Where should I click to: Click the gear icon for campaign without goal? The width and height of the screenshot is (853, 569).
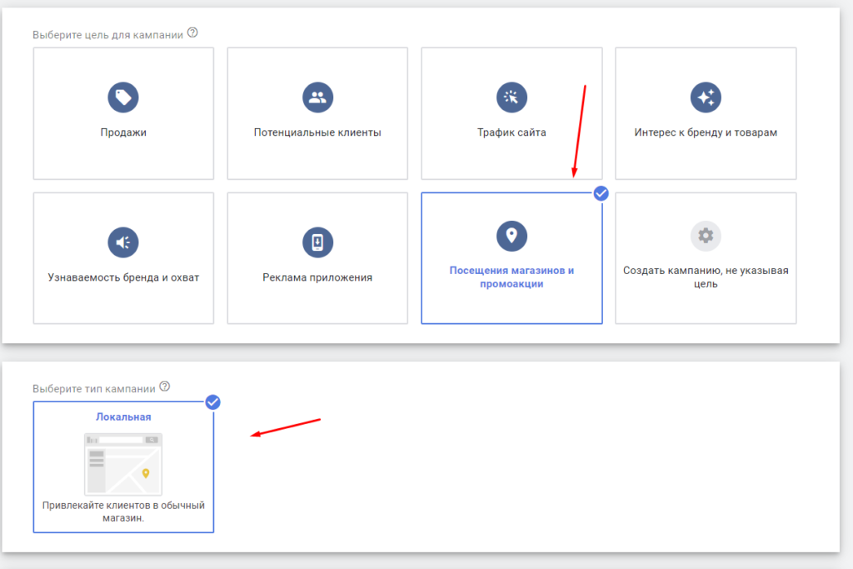pyautogui.click(x=706, y=236)
